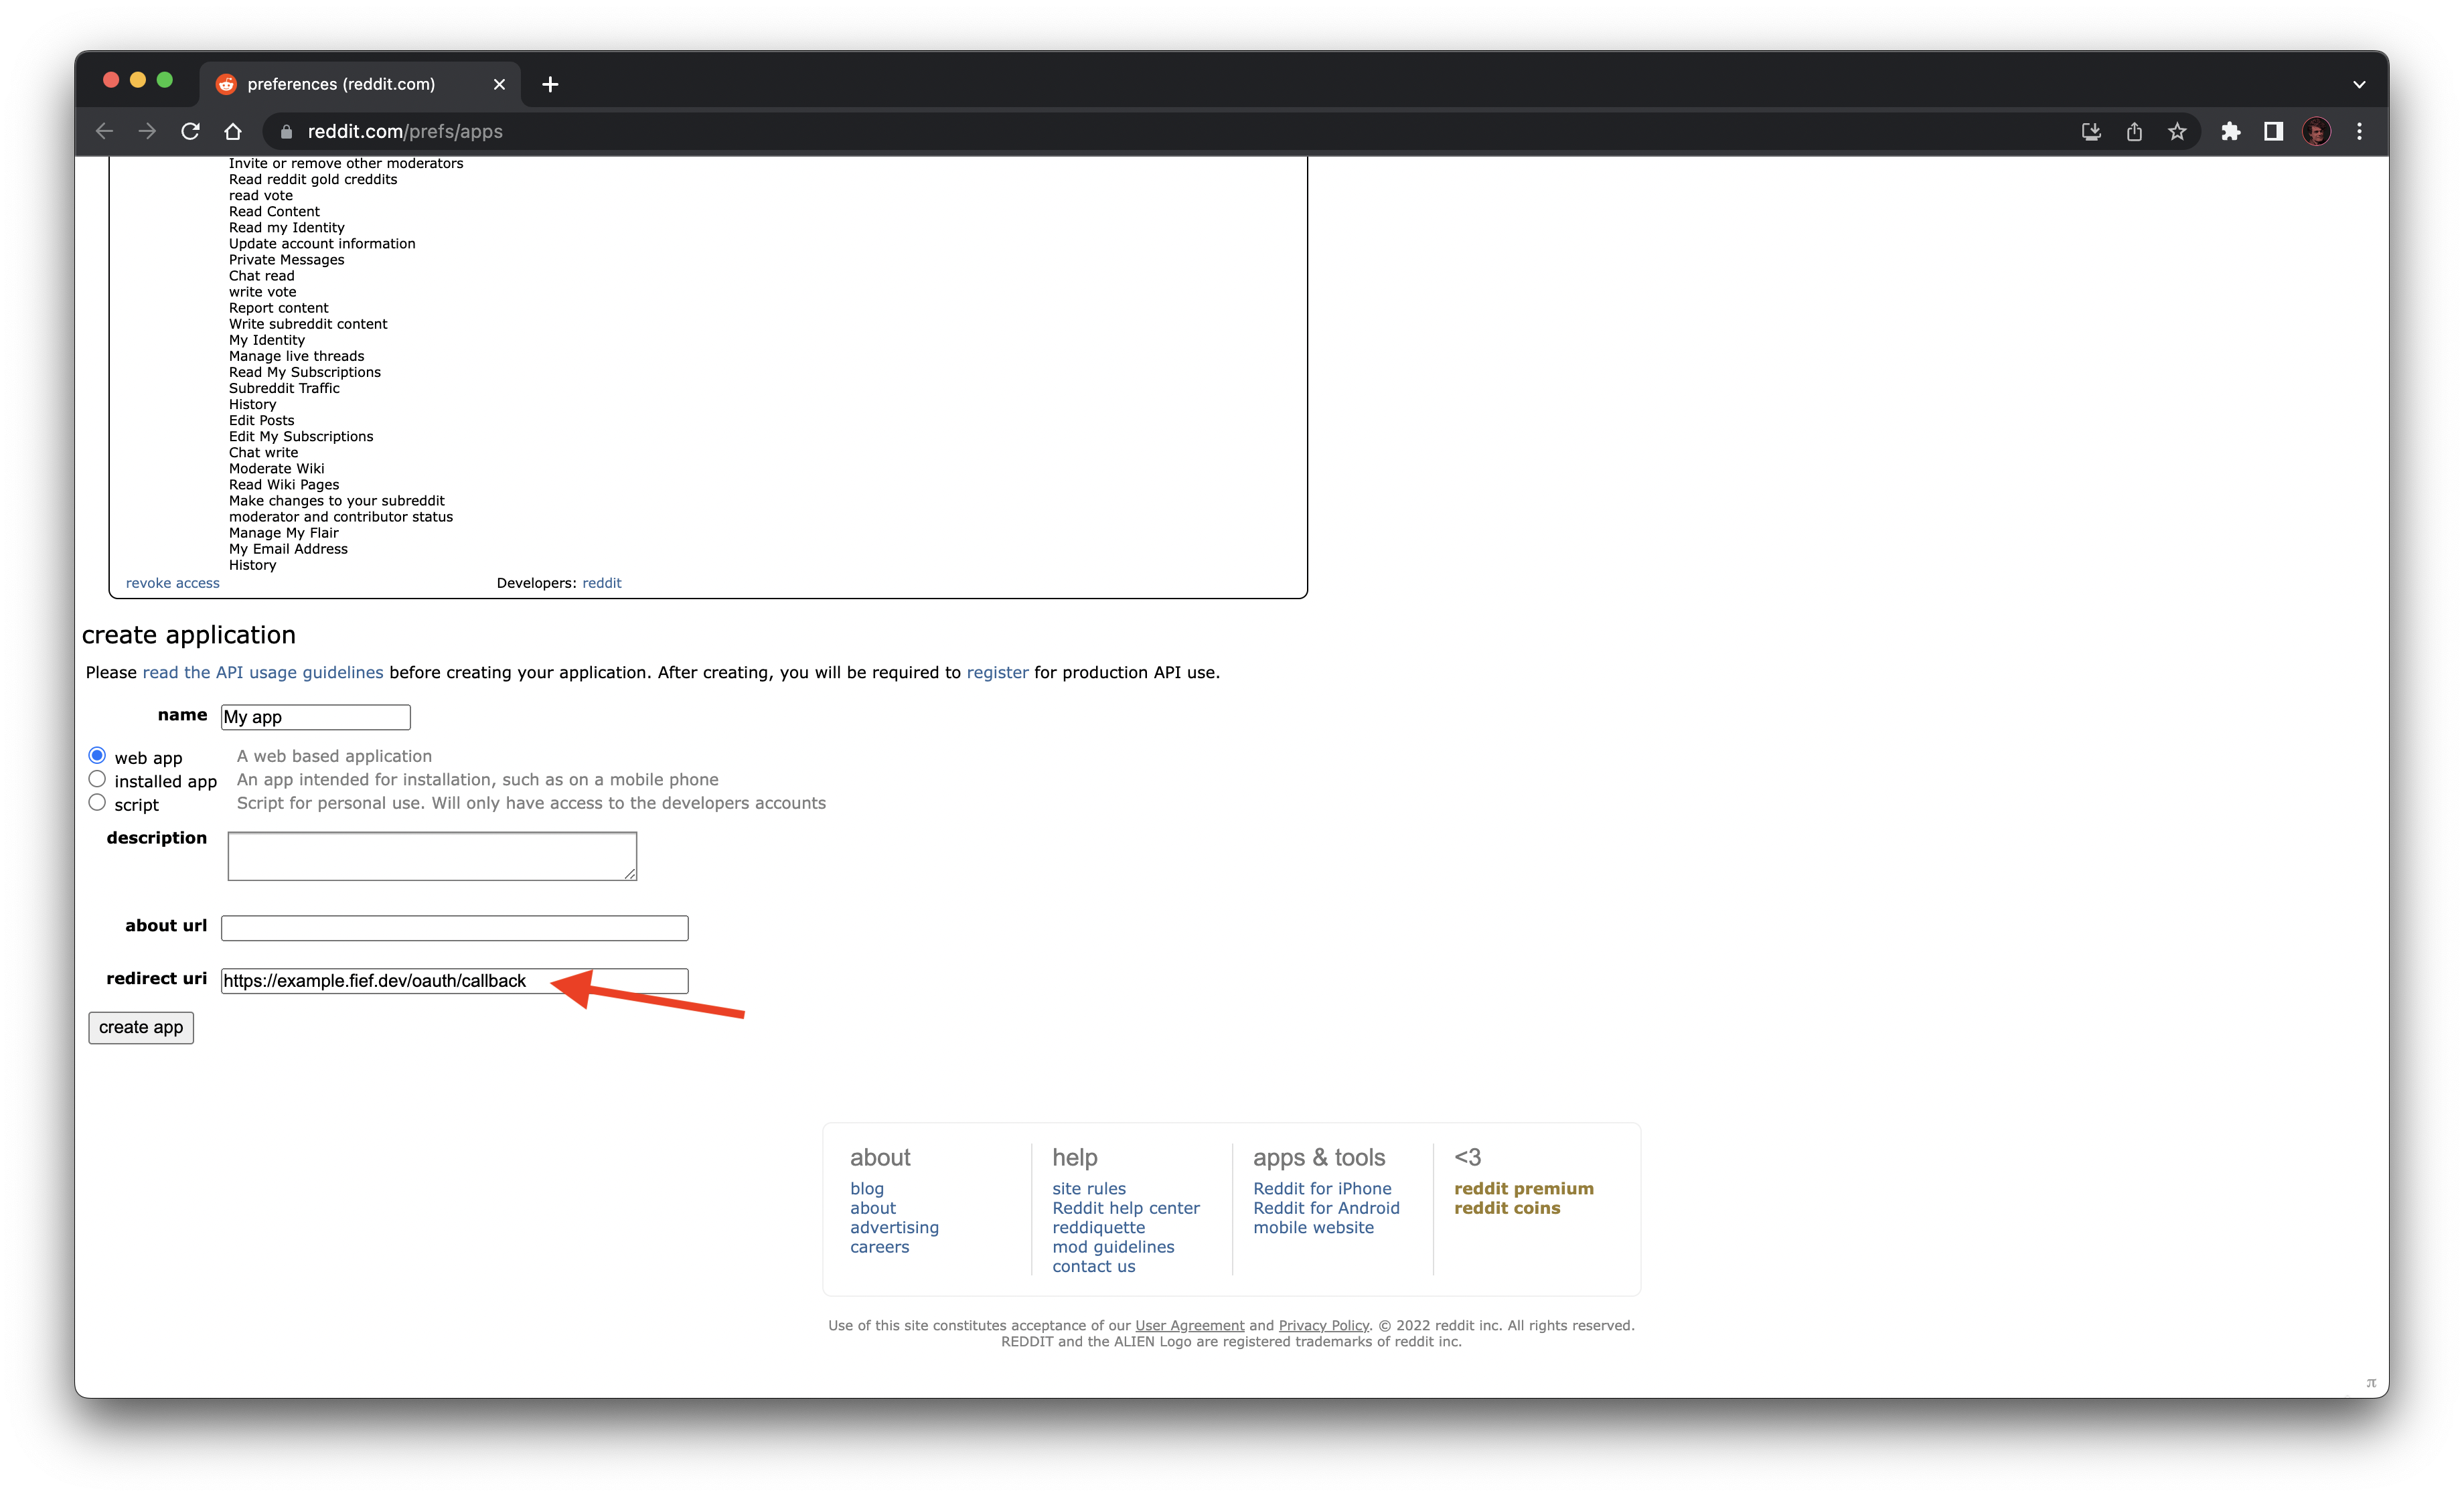Open the downloads icon in the toolbar

point(2090,131)
